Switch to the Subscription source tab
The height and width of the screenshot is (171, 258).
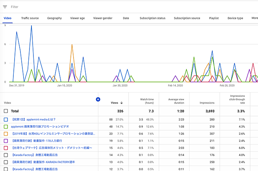click(x=187, y=18)
